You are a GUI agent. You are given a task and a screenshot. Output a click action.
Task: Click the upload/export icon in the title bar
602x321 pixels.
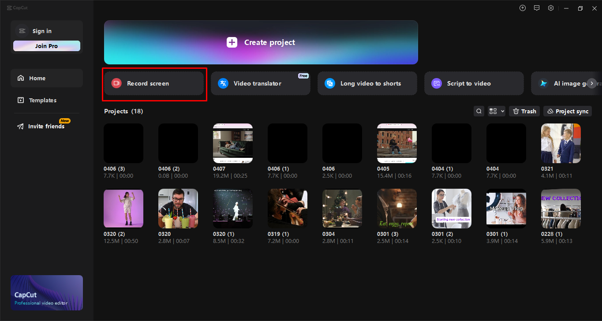point(522,7)
